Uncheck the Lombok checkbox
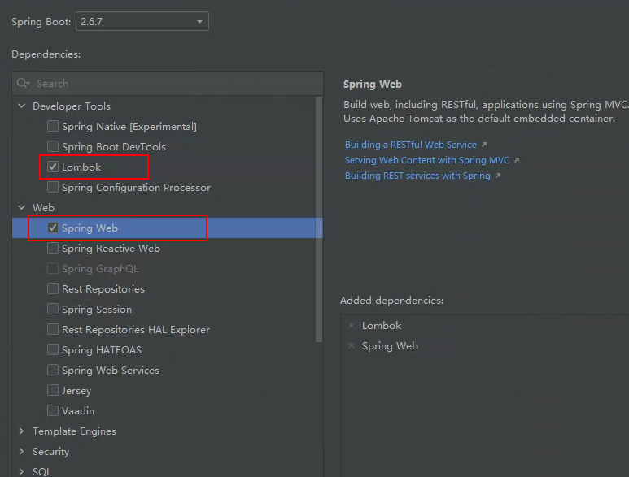Screen dimensions: 629x477 click(53, 167)
